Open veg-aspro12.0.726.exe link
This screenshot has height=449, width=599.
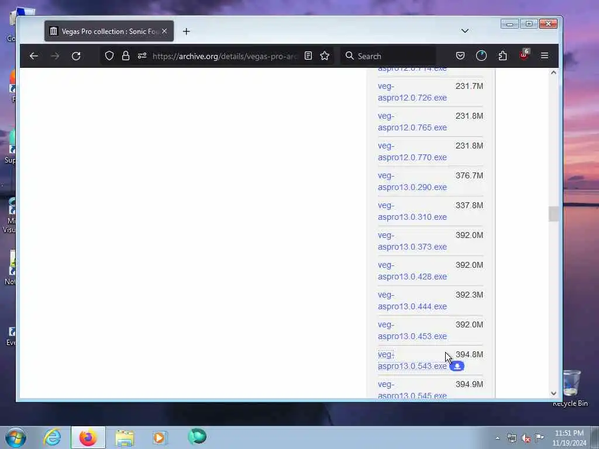click(412, 92)
